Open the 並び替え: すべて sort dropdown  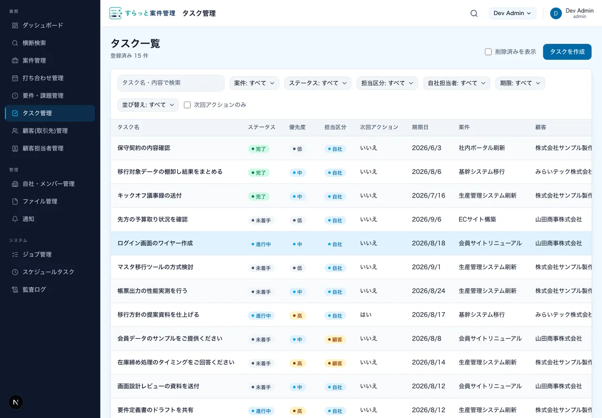148,105
